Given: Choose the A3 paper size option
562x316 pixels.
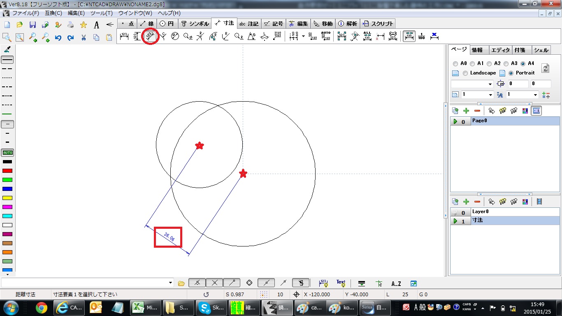Looking at the screenshot, I should (x=506, y=64).
